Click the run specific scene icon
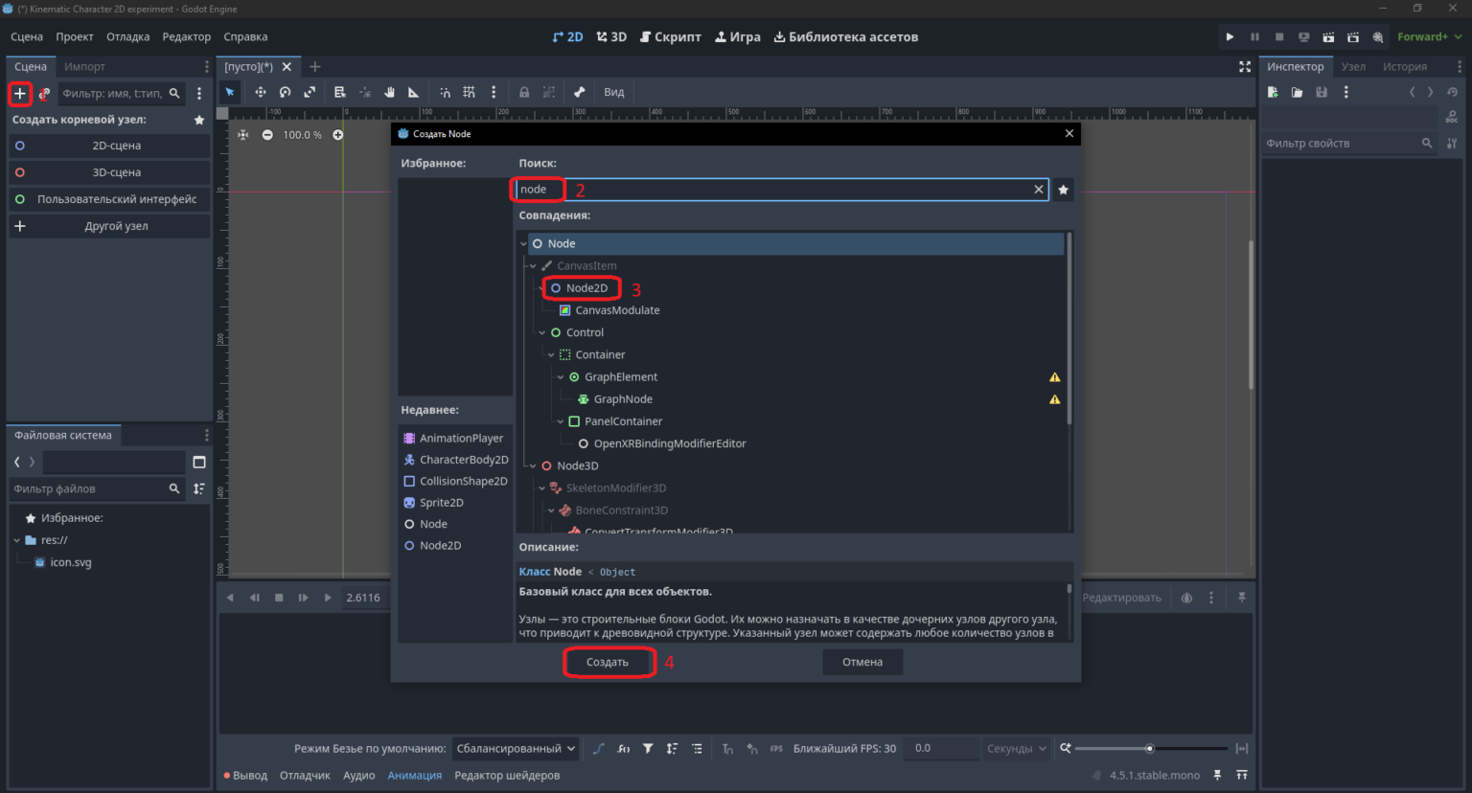 [x=1353, y=36]
